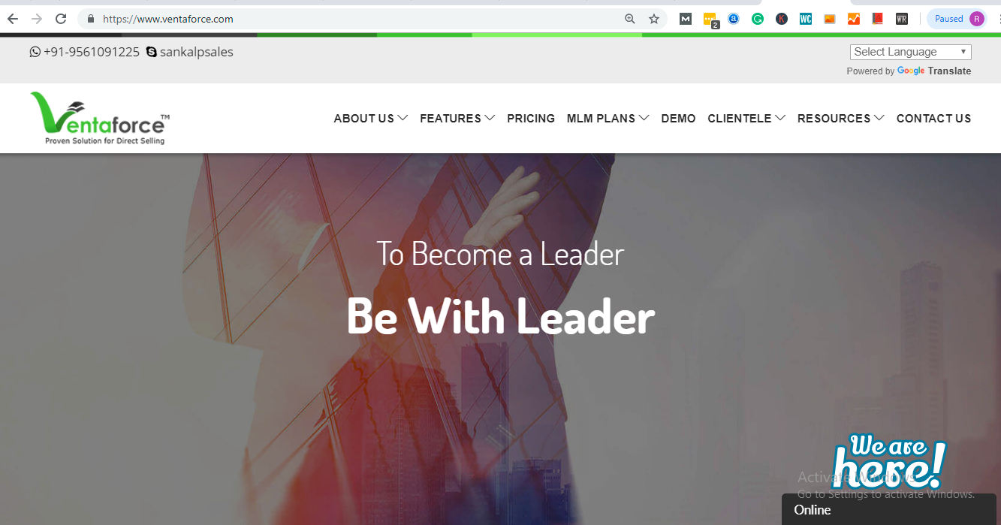Click the Skype contact sankalpsales
Viewport: 1001px width, 525px height.
point(190,52)
